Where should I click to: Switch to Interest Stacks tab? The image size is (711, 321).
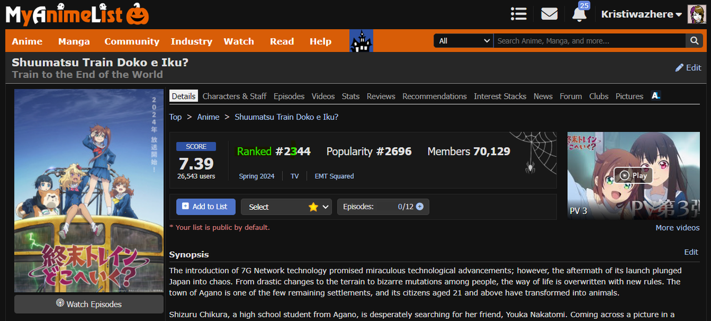(500, 96)
